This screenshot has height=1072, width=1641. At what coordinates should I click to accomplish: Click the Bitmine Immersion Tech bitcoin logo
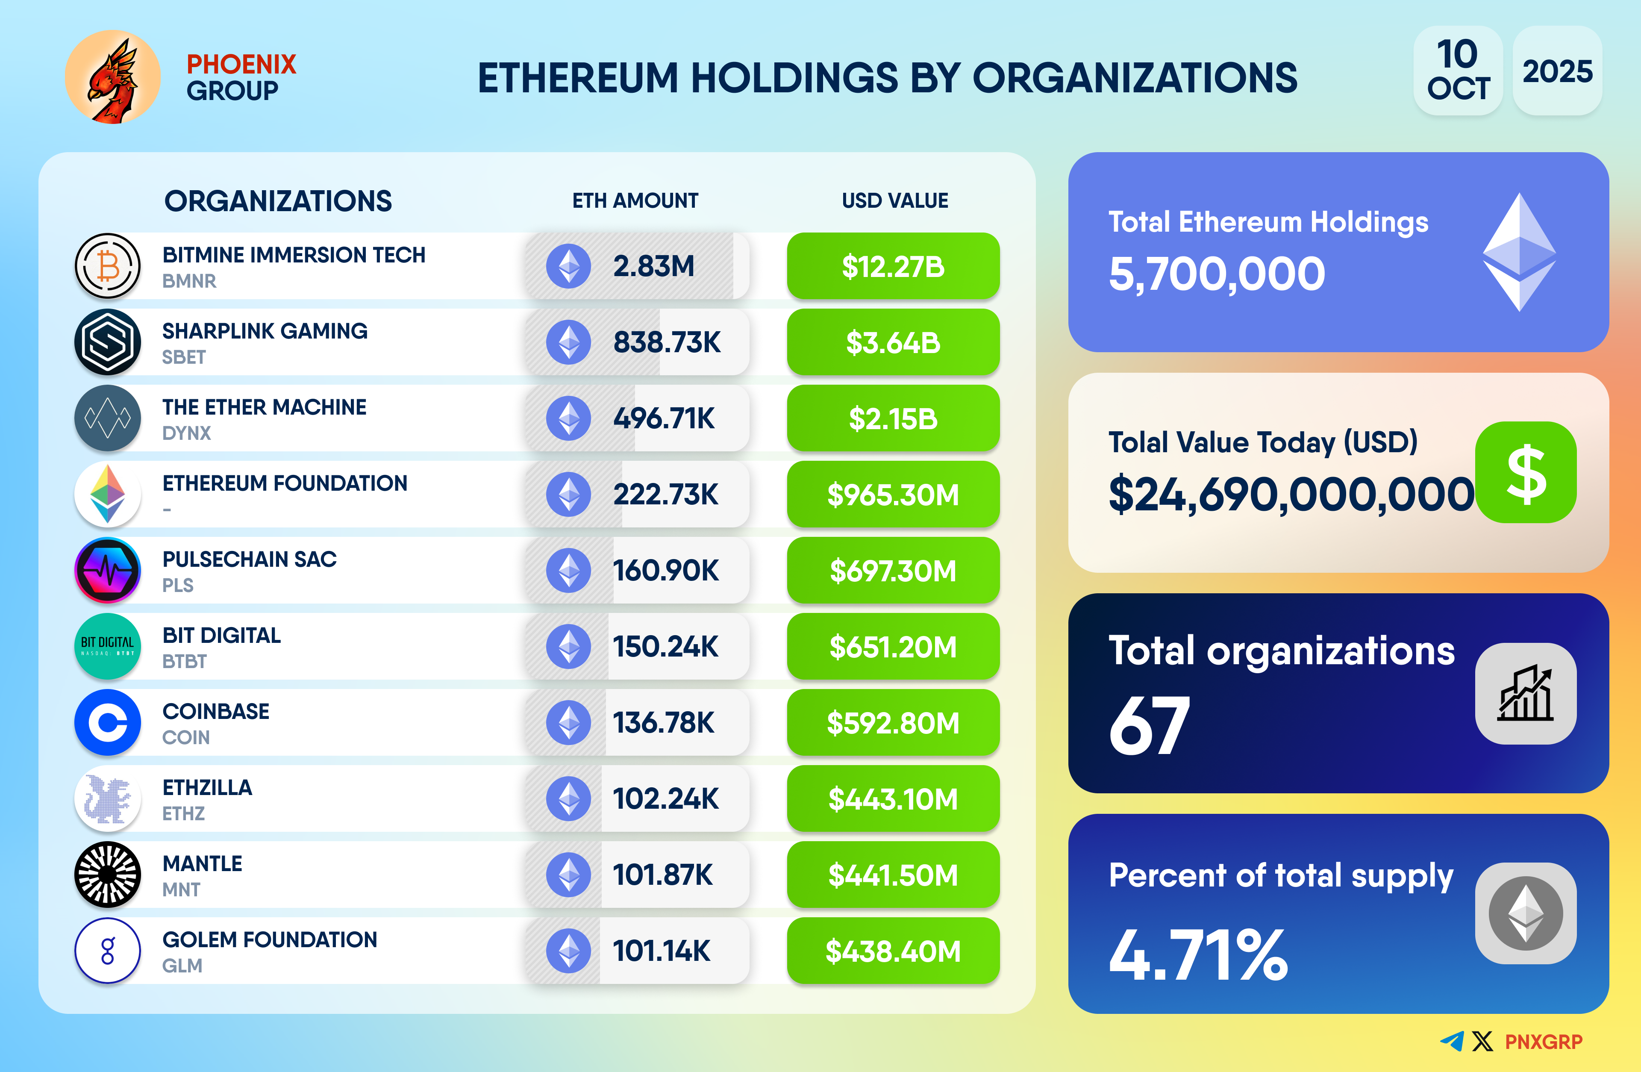point(108,265)
